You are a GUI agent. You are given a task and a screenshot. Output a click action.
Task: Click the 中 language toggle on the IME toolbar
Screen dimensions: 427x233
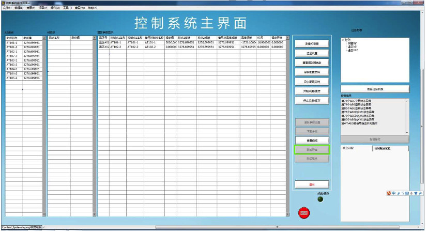point(394,193)
